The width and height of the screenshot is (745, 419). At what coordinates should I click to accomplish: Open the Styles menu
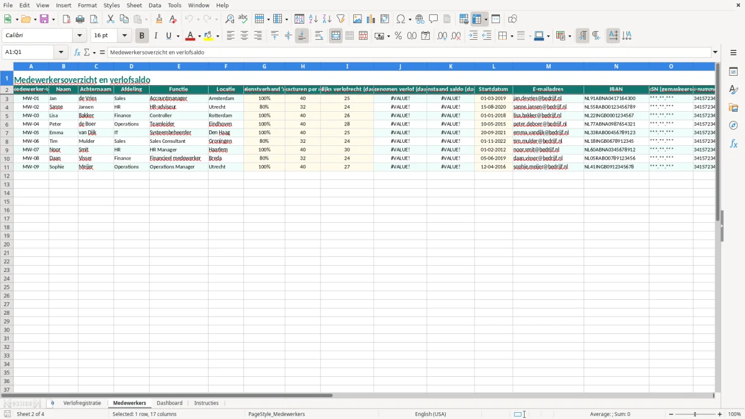coord(112,5)
